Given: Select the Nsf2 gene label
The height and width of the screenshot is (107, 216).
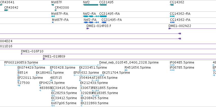Looking at the screenshot, I should (86, 2).
